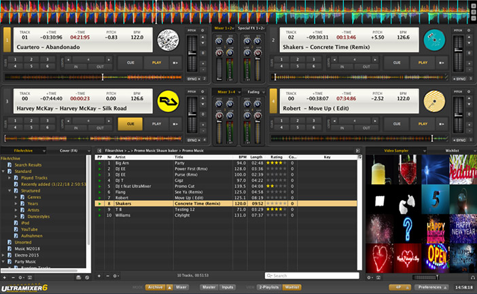Select the YouTube item in FileArchive tree
The image size is (477, 294).
[29, 229]
